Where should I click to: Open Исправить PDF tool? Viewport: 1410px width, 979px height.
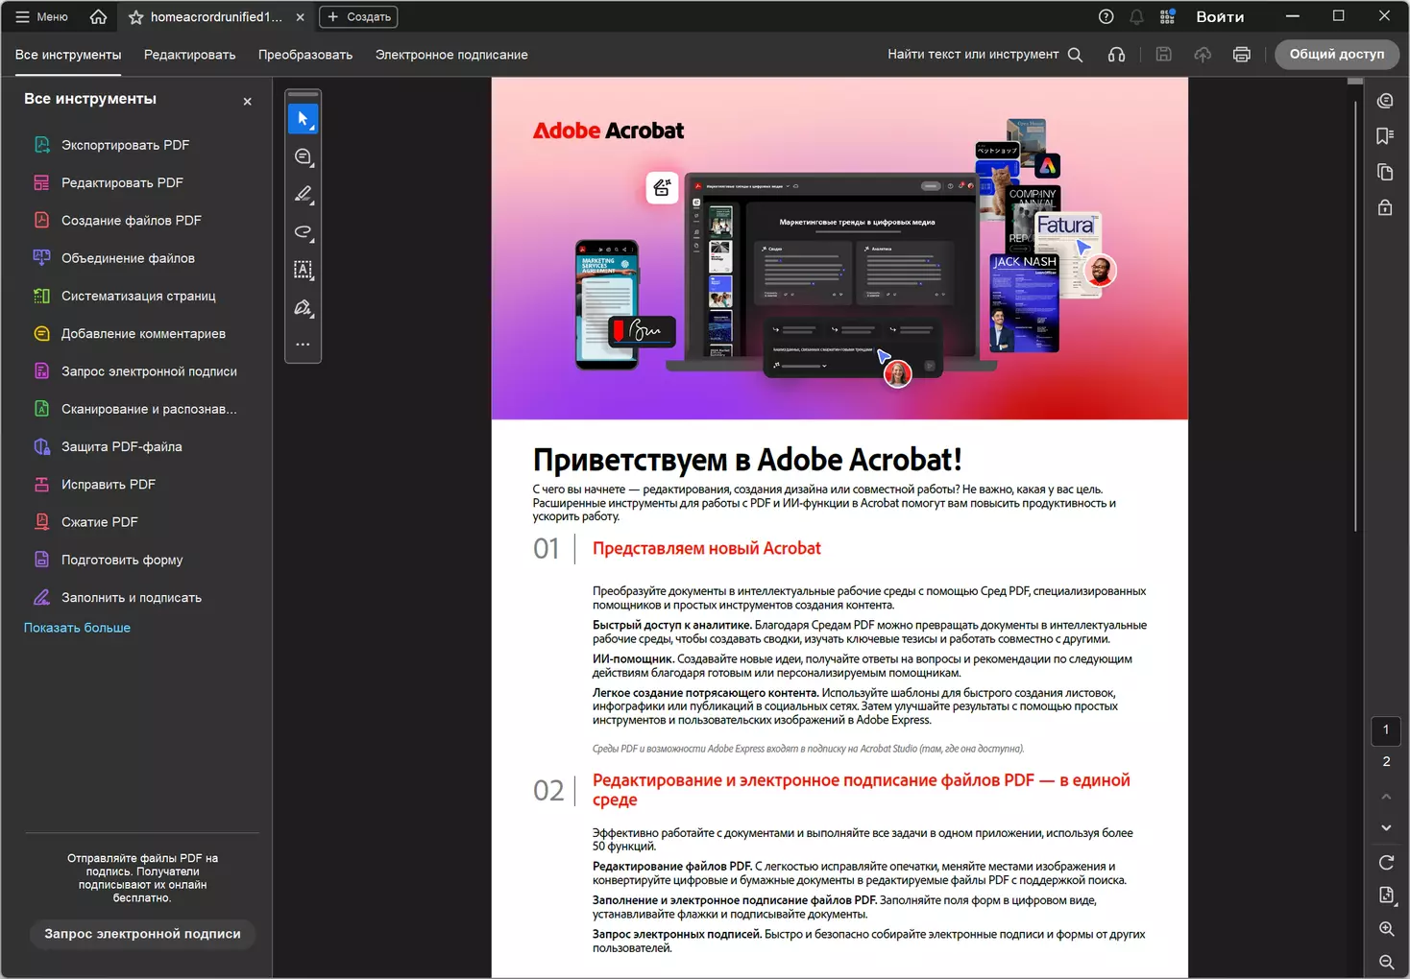(x=137, y=485)
